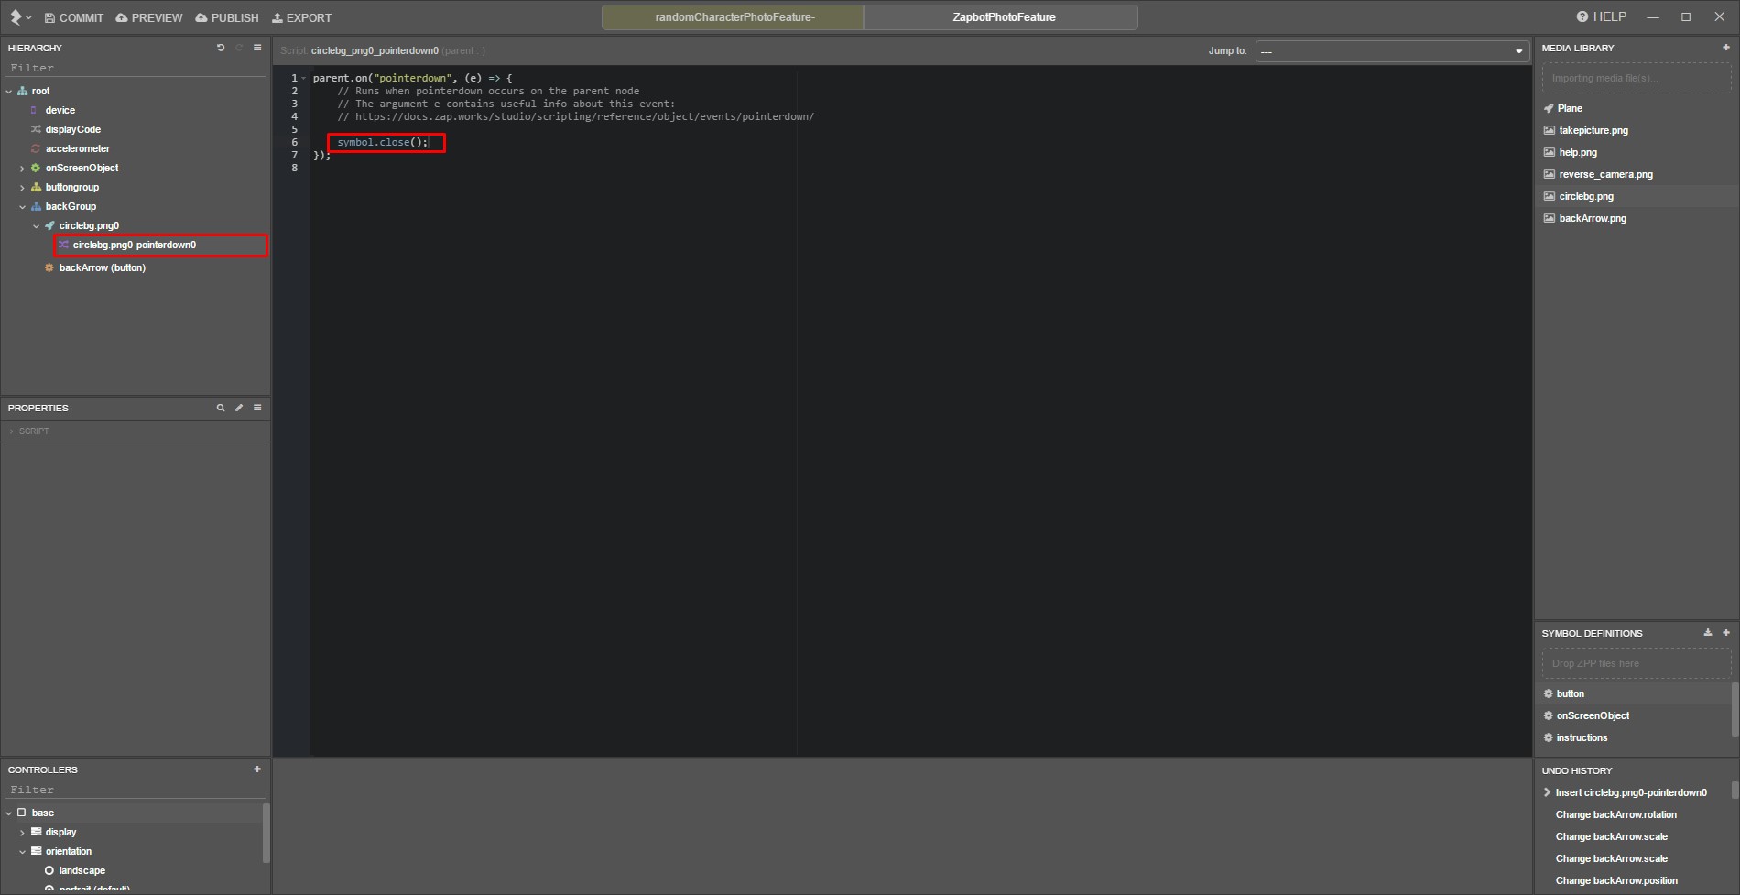Viewport: 1740px width, 895px height.
Task: Switch to ZapbotPhotoFeature tab
Action: pyautogui.click(x=1003, y=17)
